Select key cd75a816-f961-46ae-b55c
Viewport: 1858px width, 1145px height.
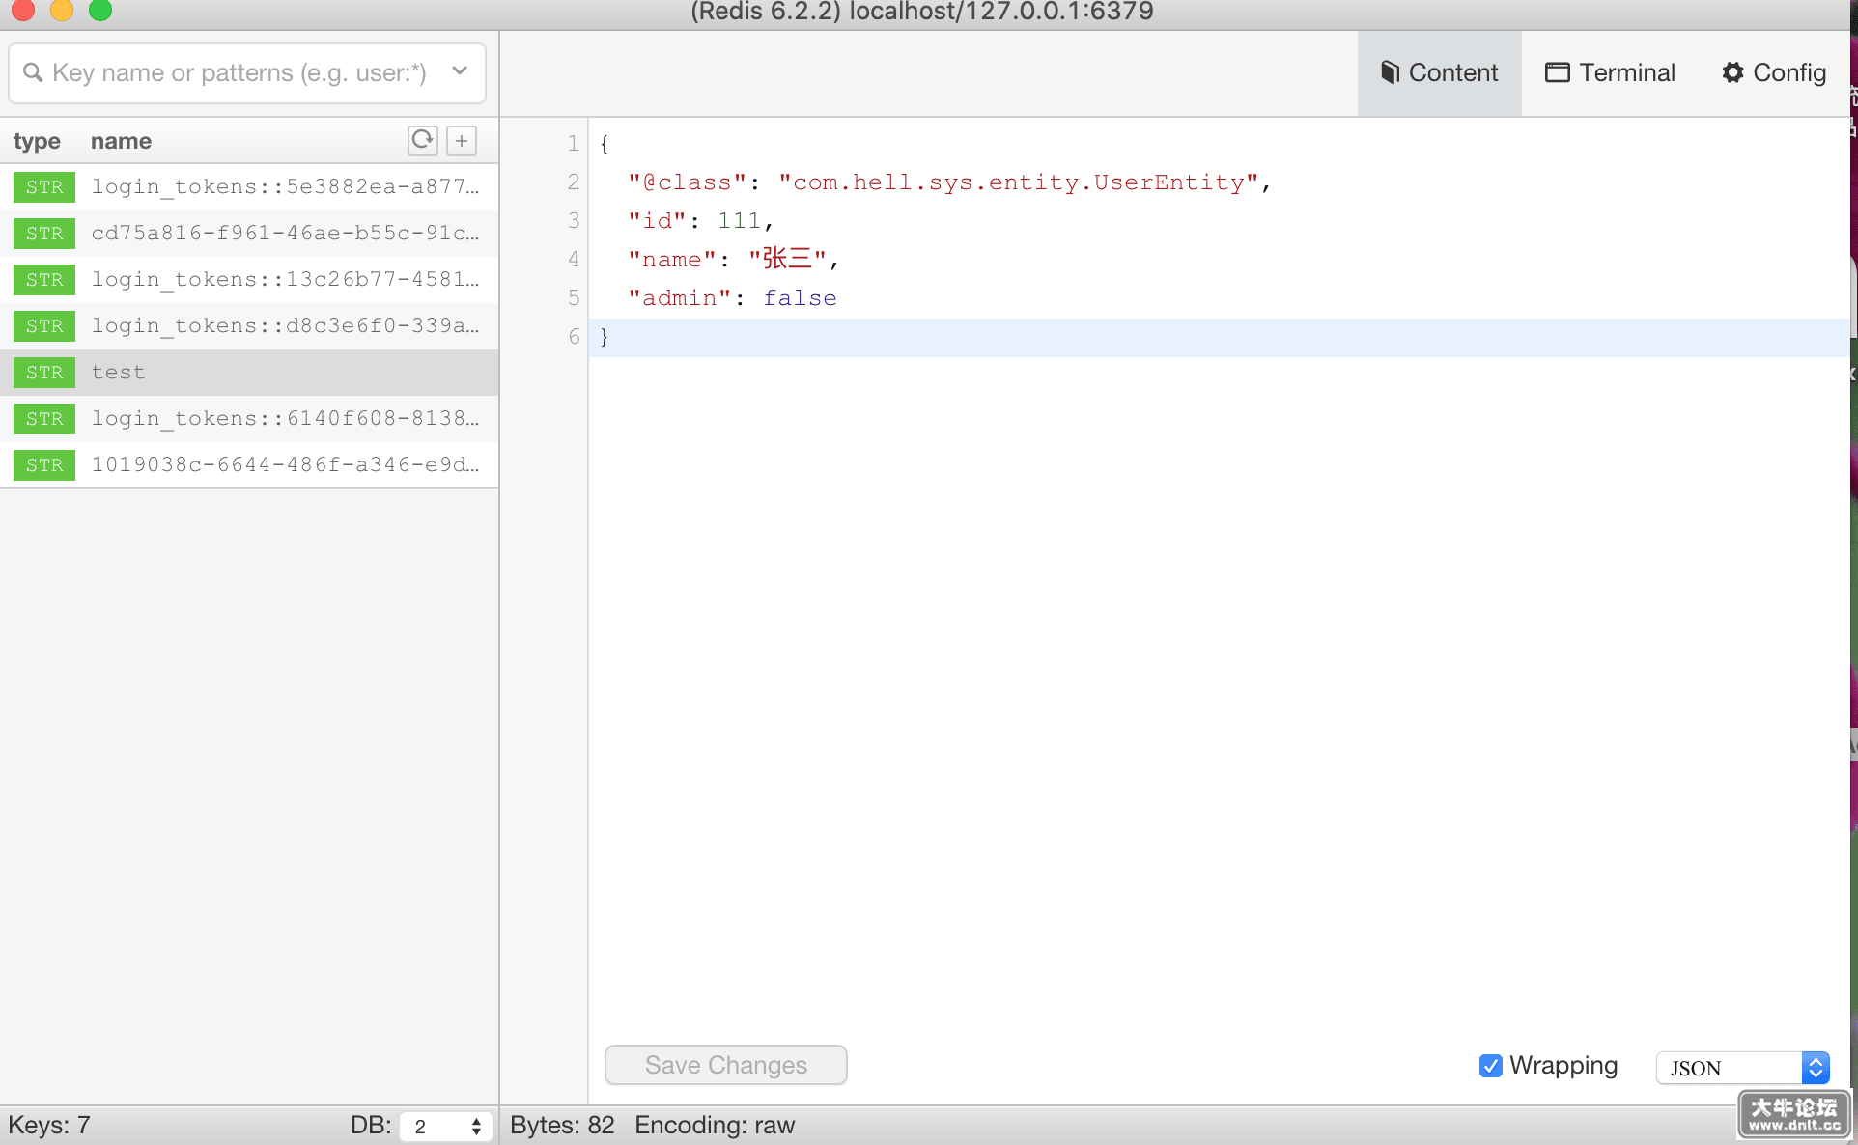tap(249, 234)
